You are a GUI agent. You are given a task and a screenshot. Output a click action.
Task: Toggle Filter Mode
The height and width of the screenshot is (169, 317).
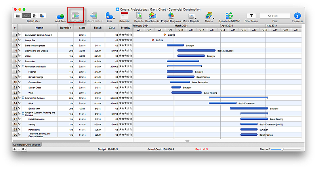(251, 15)
